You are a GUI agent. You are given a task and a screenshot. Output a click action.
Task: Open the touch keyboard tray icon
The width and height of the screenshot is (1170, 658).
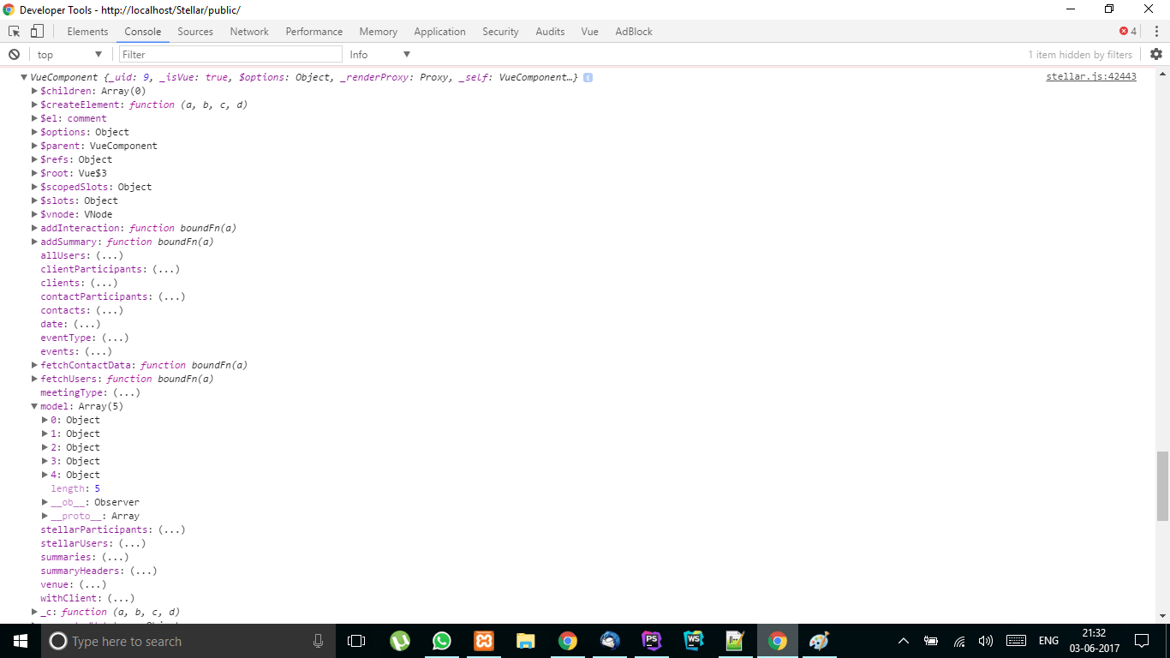1017,641
